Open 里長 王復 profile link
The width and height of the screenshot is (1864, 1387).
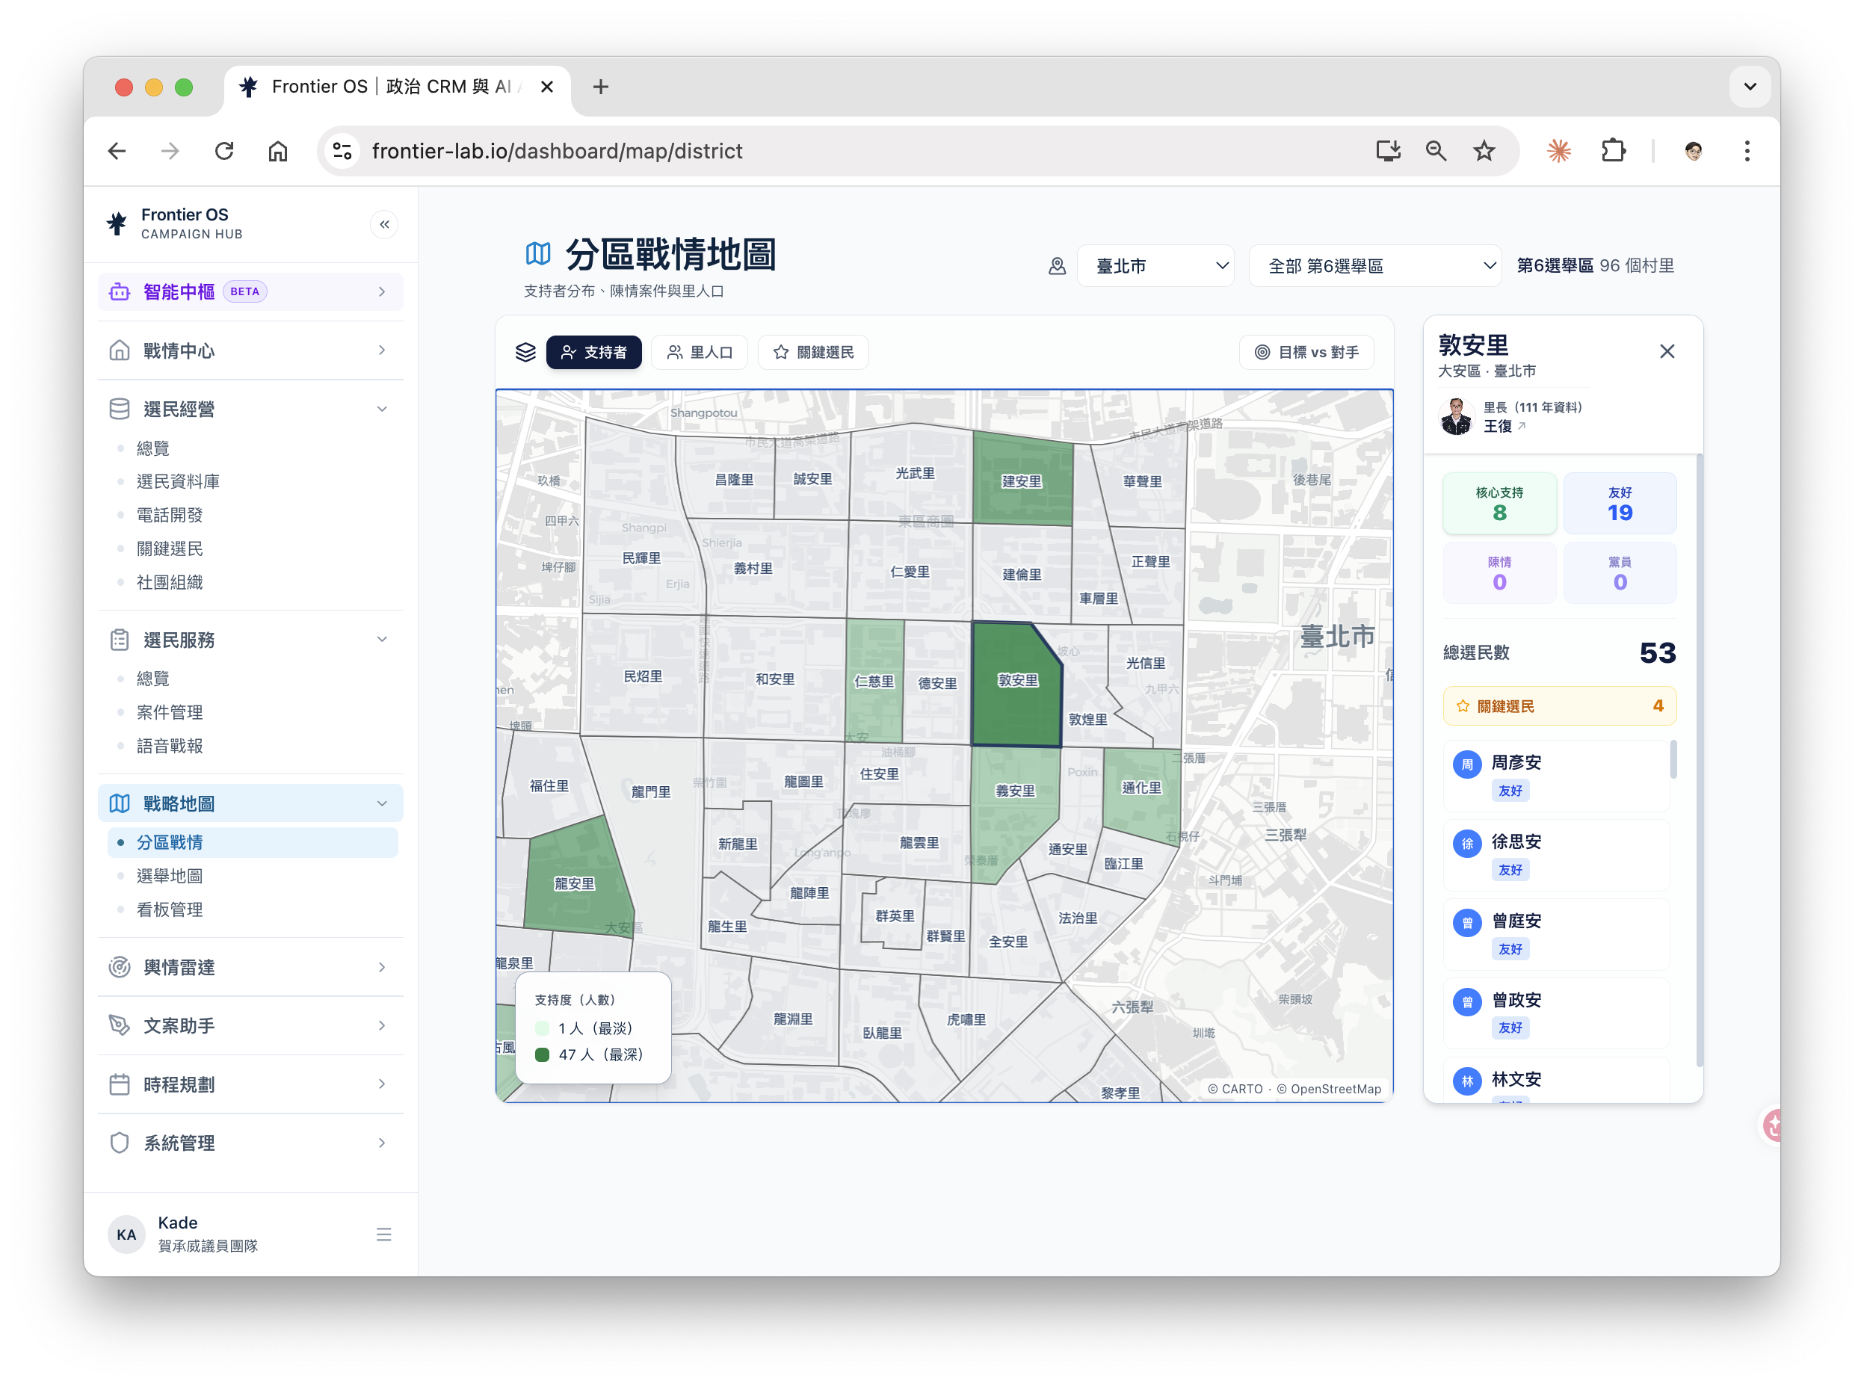[x=1503, y=426]
